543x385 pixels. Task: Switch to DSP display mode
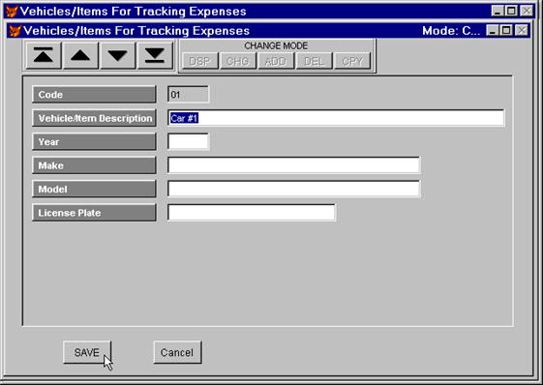click(199, 61)
